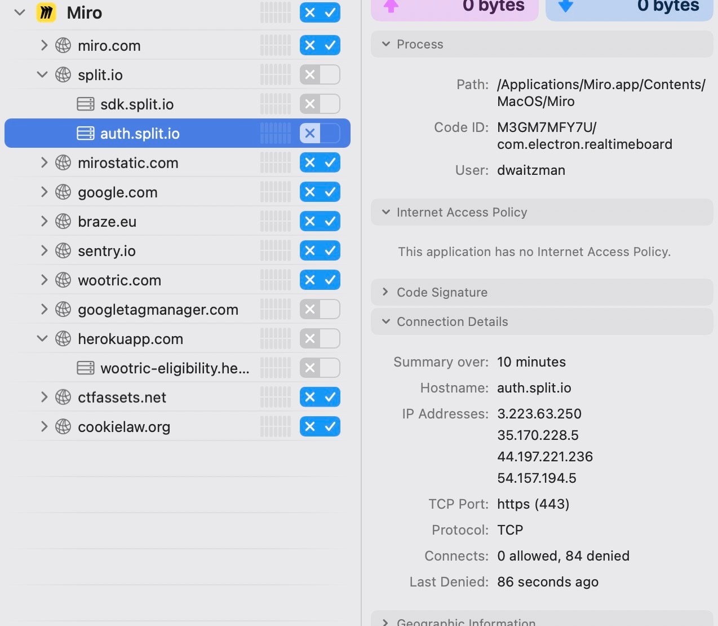Collapse the Process section
The width and height of the screenshot is (718, 626).
(x=386, y=44)
